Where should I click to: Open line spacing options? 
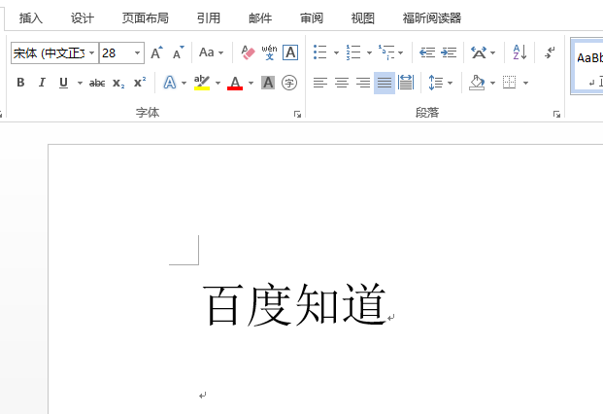[436, 83]
